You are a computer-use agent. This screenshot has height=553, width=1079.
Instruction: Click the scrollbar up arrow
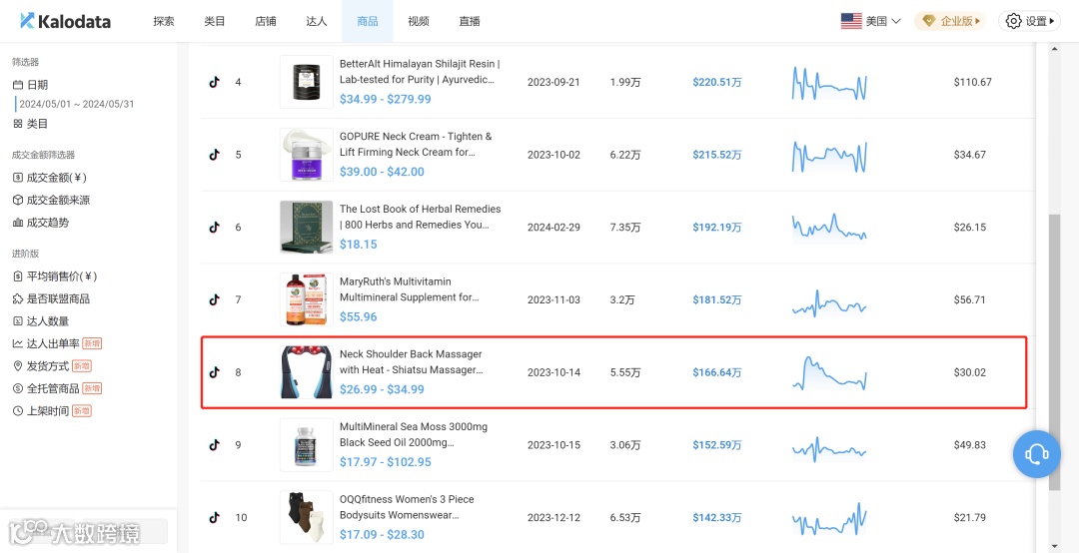(1054, 49)
